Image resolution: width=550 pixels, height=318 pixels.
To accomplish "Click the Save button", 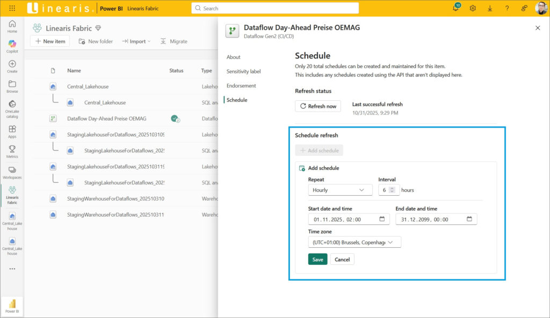I will coord(317,260).
